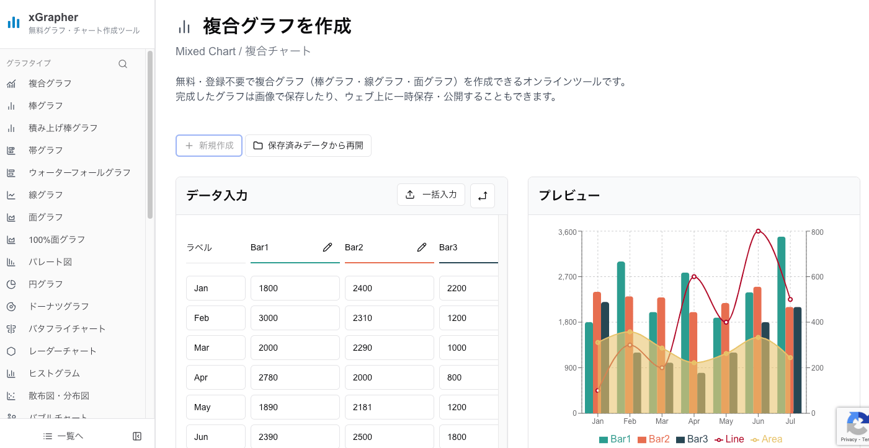The width and height of the screenshot is (869, 448).
Task: Click the Bar3 color swatch in the legend
Action: point(680,439)
